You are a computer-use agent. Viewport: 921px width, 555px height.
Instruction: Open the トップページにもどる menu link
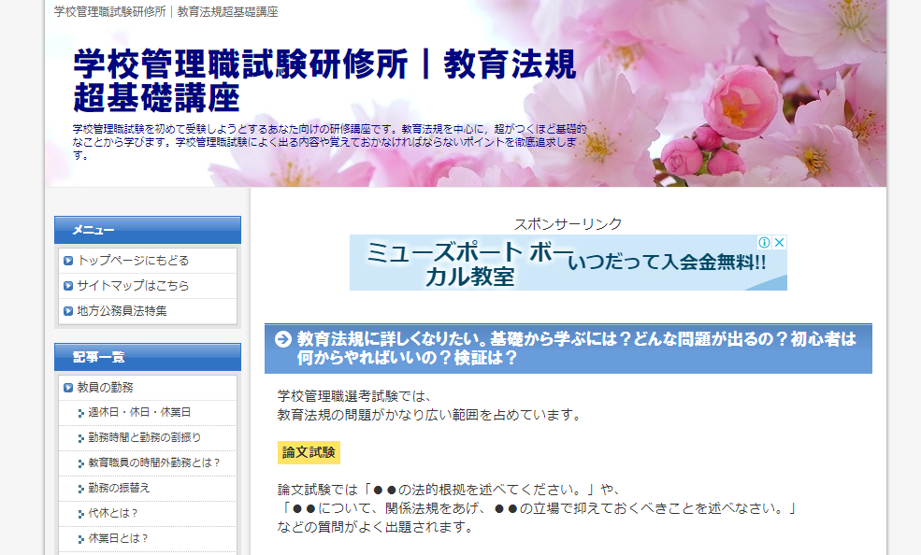[133, 261]
